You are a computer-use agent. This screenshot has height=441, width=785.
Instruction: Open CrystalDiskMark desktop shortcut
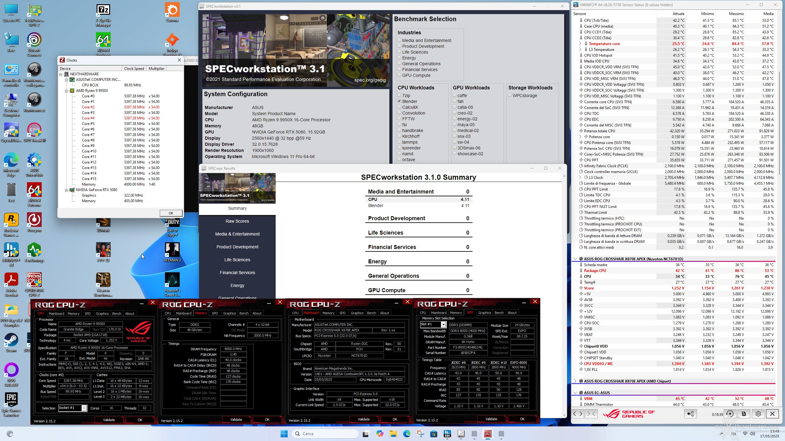[x=11, y=133]
